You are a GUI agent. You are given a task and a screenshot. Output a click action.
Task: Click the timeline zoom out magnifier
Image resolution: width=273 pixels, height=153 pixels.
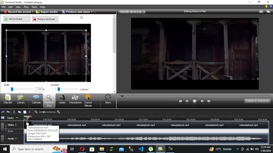click(x=36, y=112)
